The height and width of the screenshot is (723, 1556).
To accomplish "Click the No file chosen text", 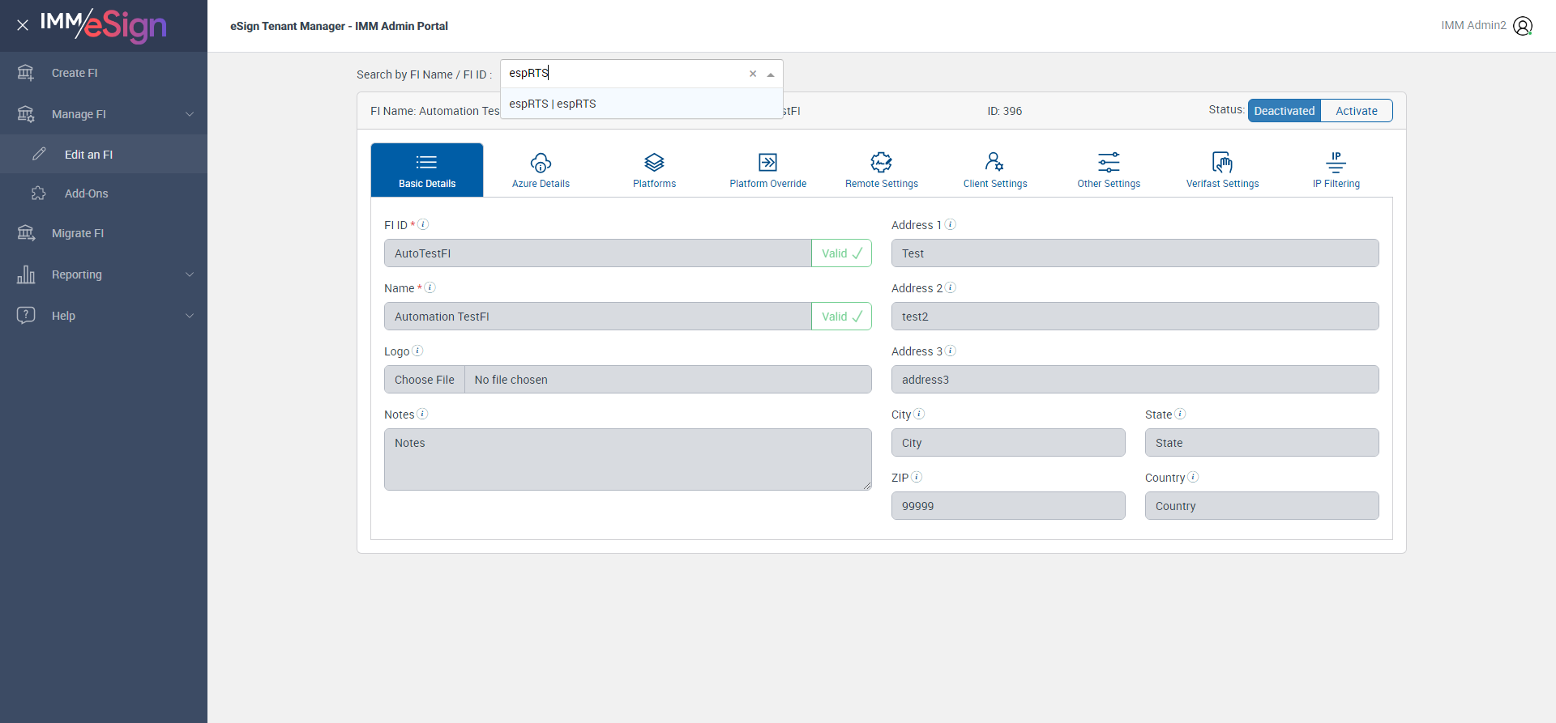I will [x=511, y=380].
